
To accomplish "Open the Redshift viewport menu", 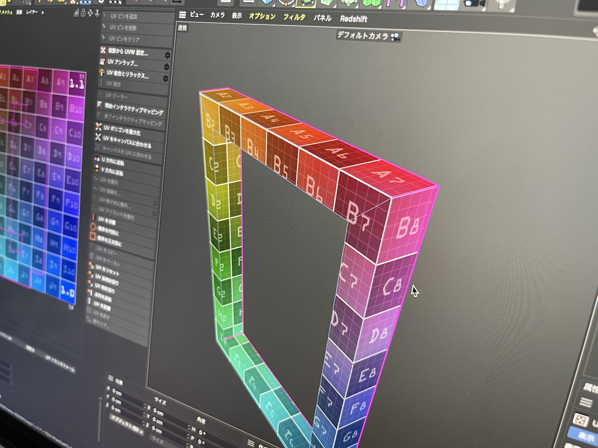I will coord(353,19).
